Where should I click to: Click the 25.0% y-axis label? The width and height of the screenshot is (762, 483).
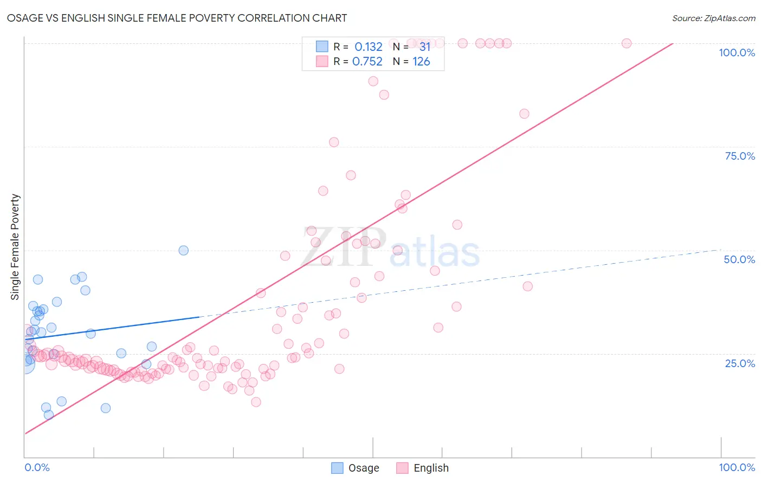pyautogui.click(x=740, y=363)
